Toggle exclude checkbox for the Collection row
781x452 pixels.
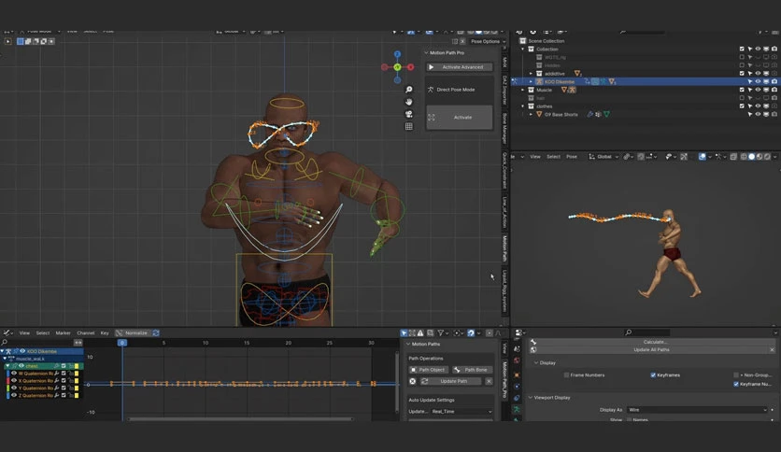point(742,49)
